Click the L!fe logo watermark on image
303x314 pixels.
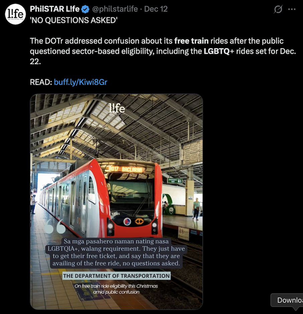point(117,109)
